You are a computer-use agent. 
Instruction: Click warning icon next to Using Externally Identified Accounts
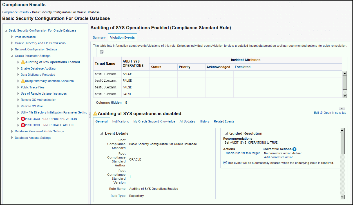pos(23,81)
